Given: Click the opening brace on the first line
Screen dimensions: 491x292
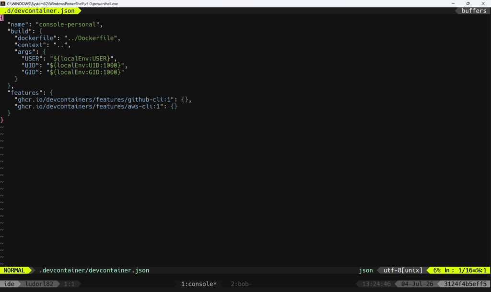Looking at the screenshot, I should pyautogui.click(x=2, y=18).
